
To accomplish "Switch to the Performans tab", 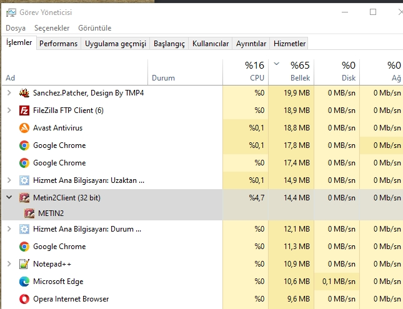I will click(x=59, y=44).
